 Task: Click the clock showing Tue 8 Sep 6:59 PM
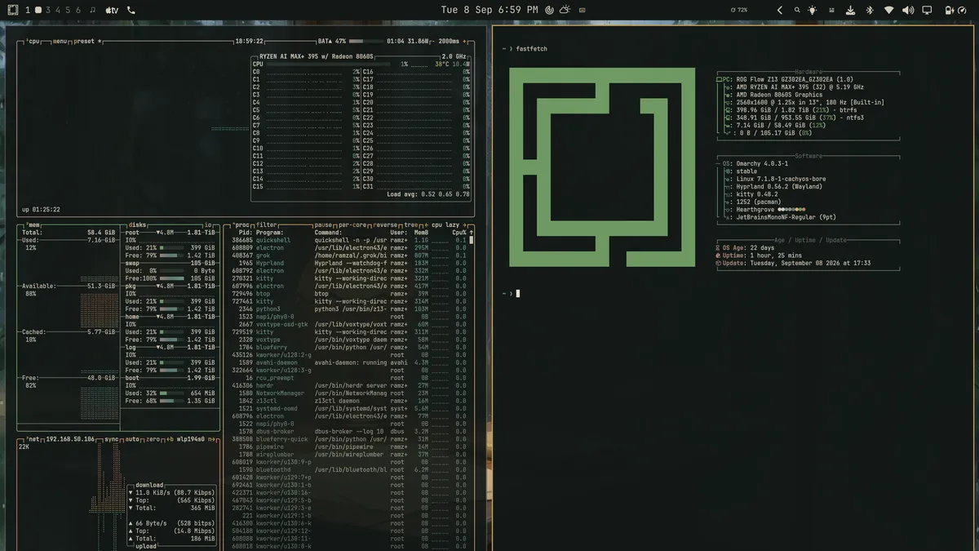(x=489, y=10)
